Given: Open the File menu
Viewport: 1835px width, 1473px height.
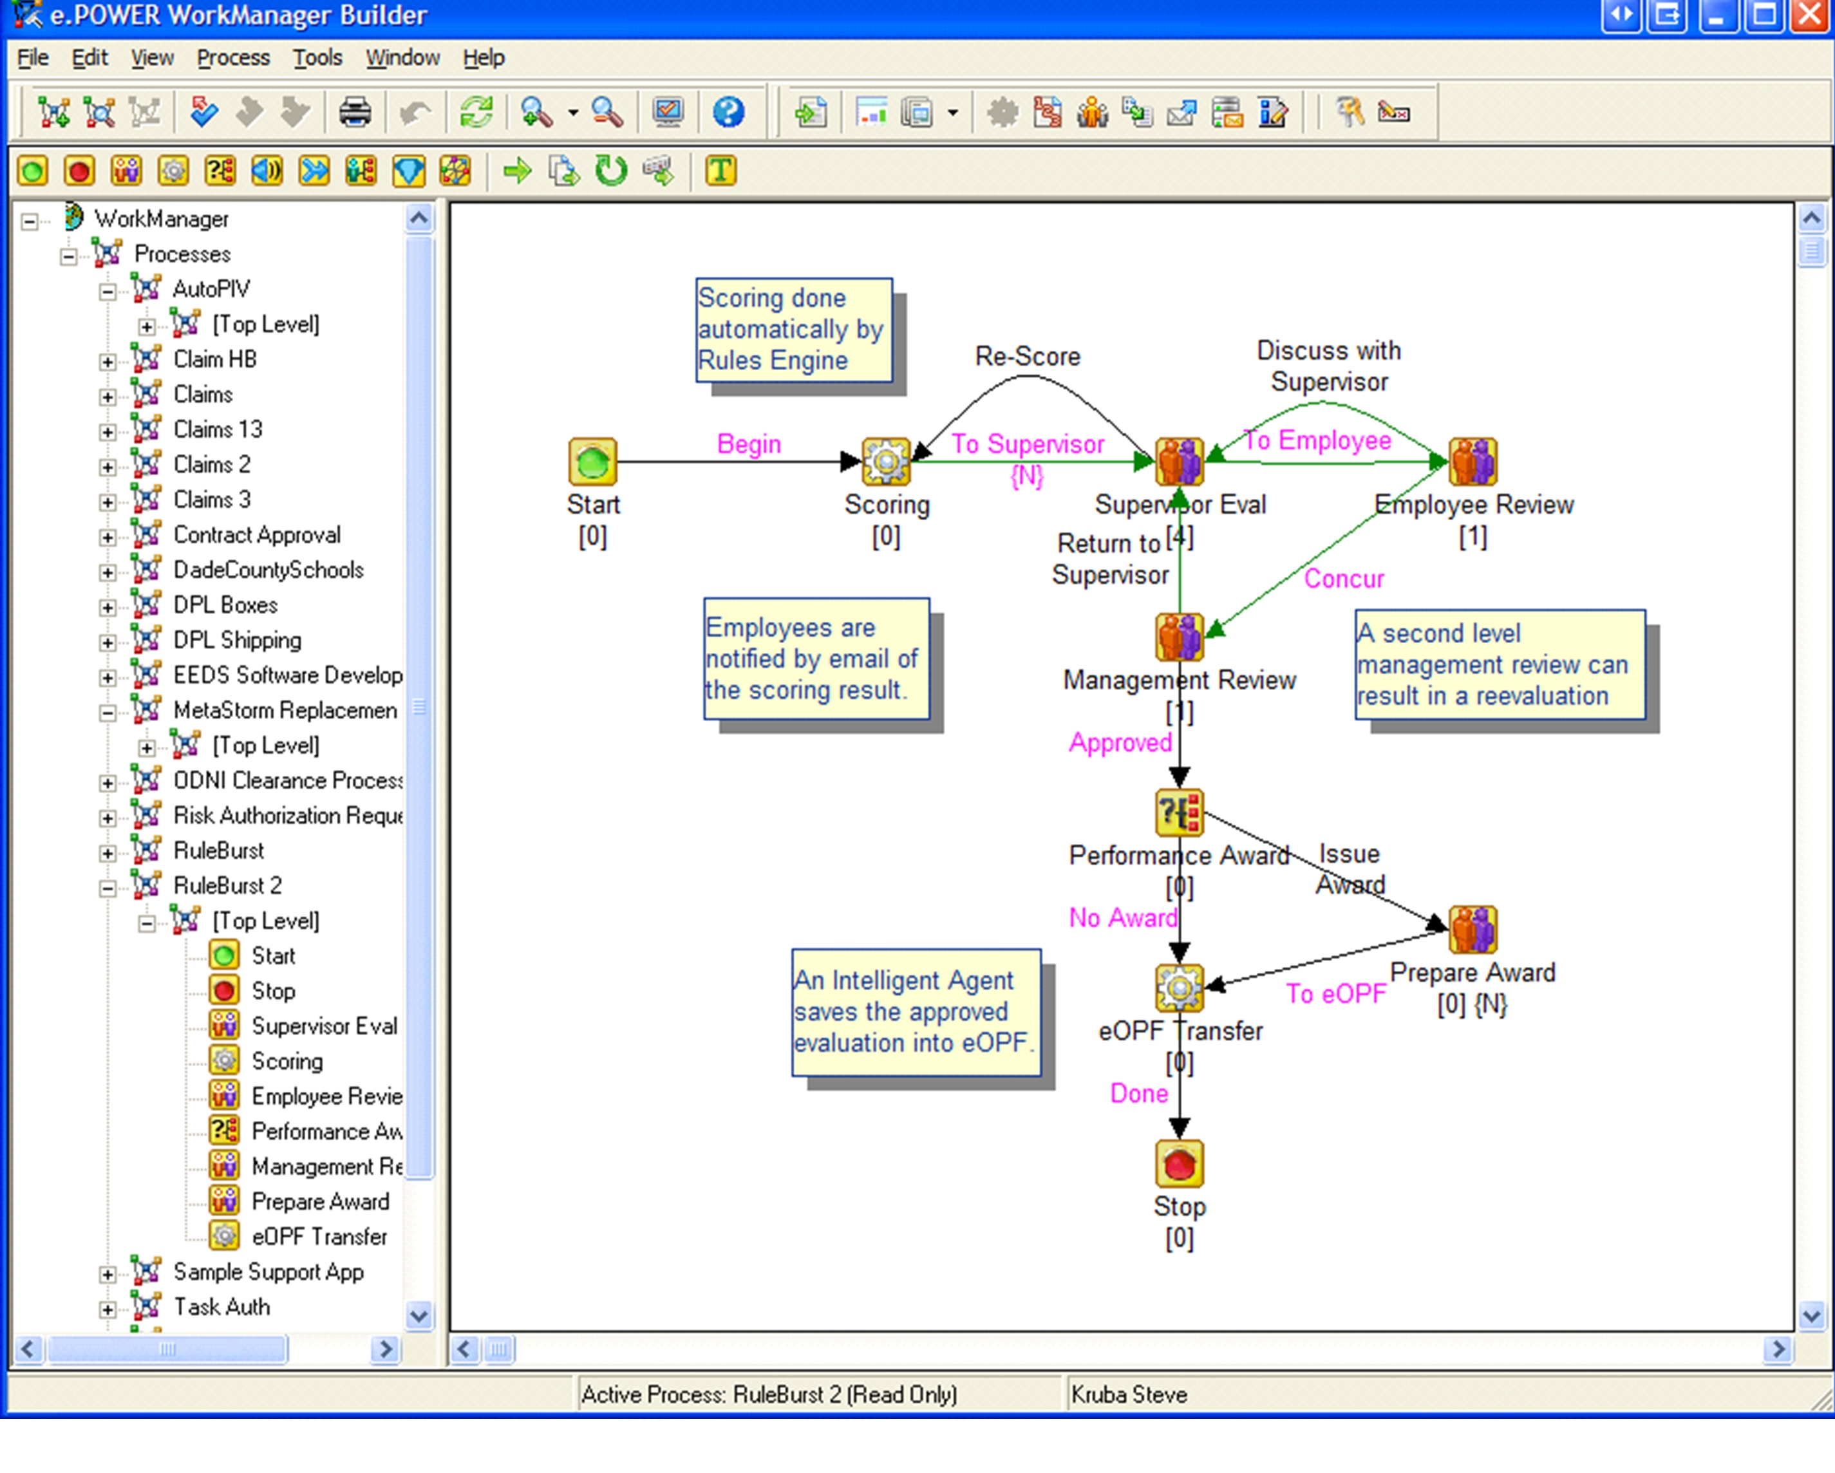Looking at the screenshot, I should pyautogui.click(x=33, y=58).
